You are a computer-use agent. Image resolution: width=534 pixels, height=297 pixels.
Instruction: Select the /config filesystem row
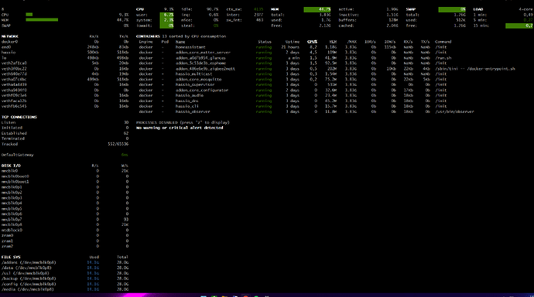(65, 284)
